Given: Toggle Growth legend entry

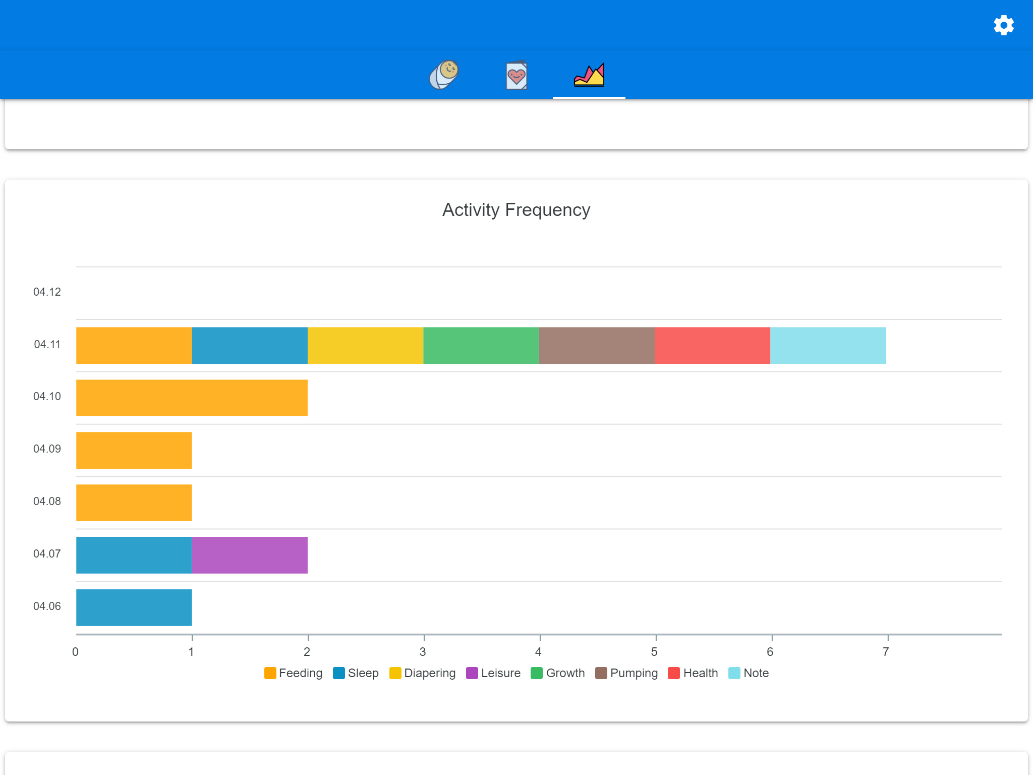Looking at the screenshot, I should point(557,673).
